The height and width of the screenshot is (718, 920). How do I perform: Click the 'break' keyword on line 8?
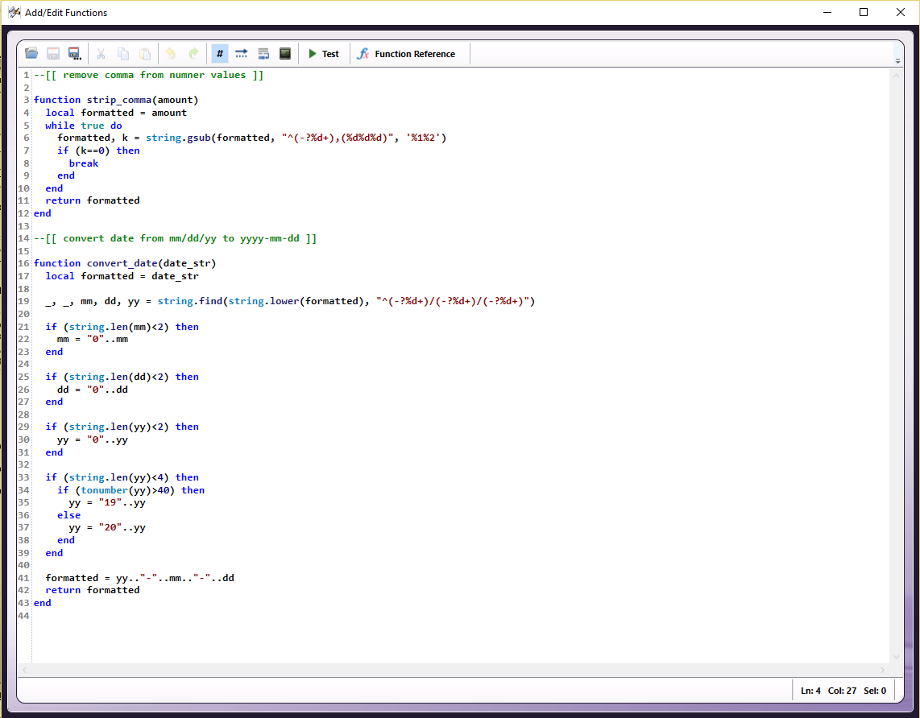click(83, 163)
